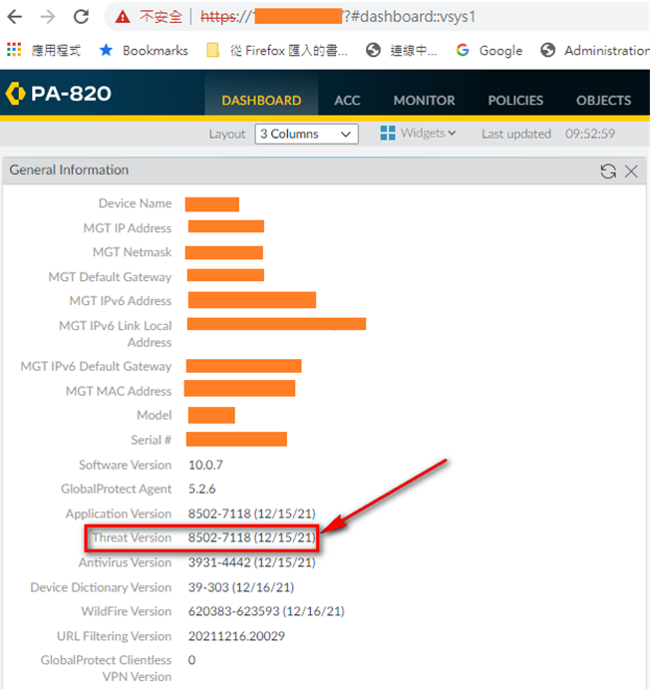The width and height of the screenshot is (651, 689).
Task: Click Device Dictionary Version value 39-303
Action: 241,587
